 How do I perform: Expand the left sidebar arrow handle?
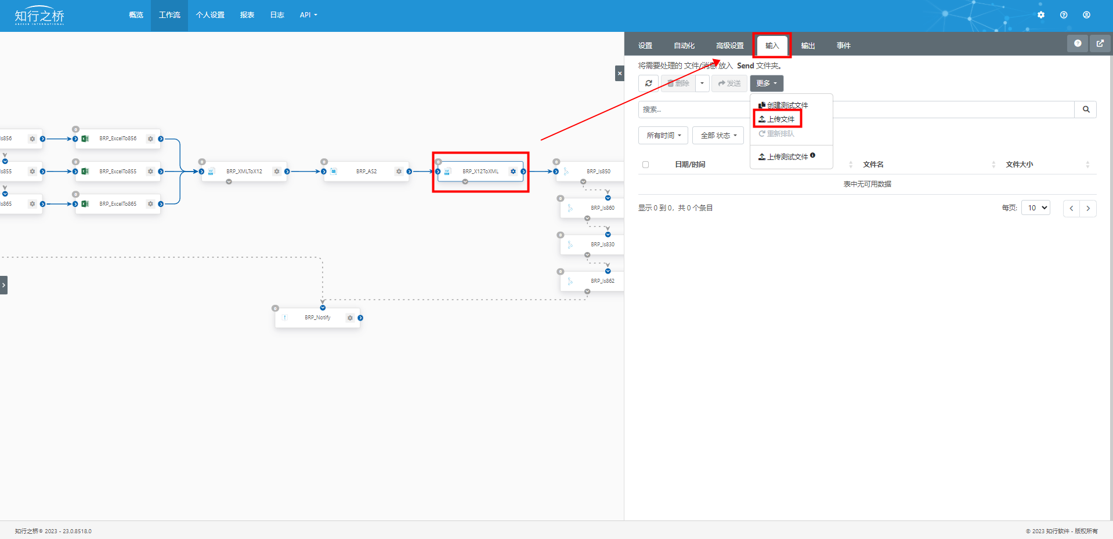[3, 285]
